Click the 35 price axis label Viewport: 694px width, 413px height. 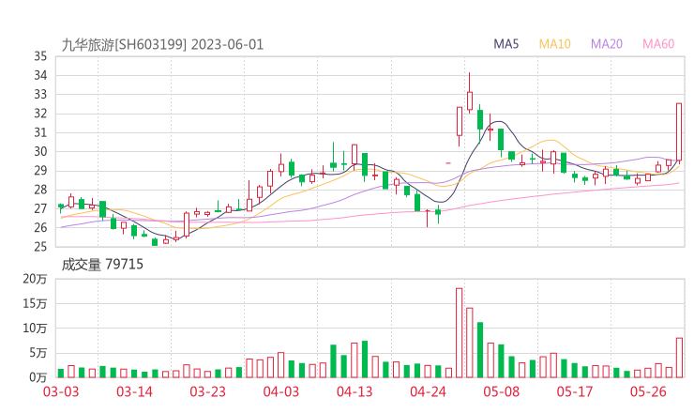click(x=40, y=56)
